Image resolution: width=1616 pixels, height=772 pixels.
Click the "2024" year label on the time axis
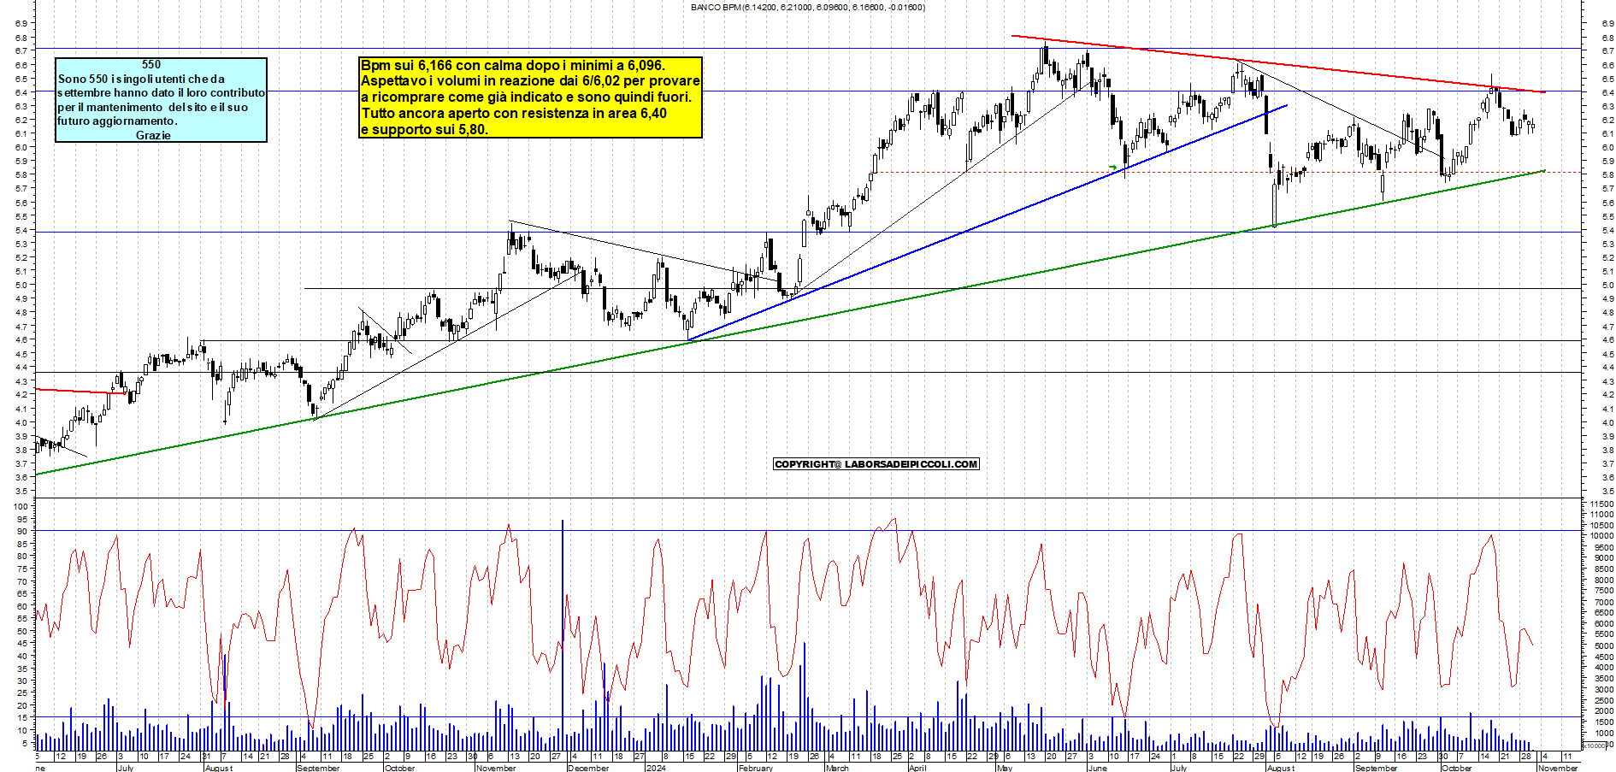pos(657,768)
